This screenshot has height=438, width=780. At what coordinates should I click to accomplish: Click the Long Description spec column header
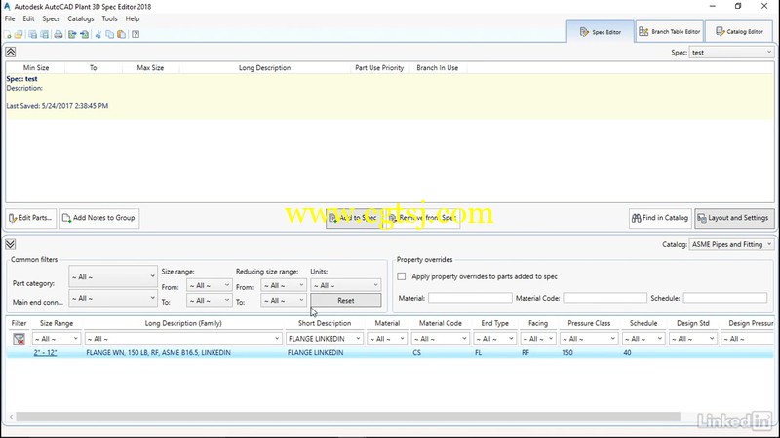(x=264, y=67)
